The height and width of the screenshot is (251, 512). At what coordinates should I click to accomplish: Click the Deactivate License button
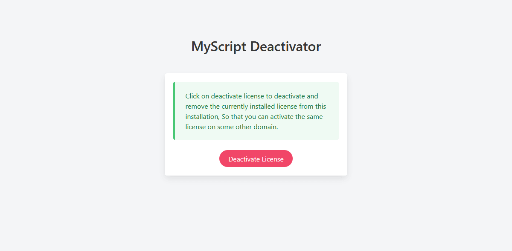(x=256, y=159)
